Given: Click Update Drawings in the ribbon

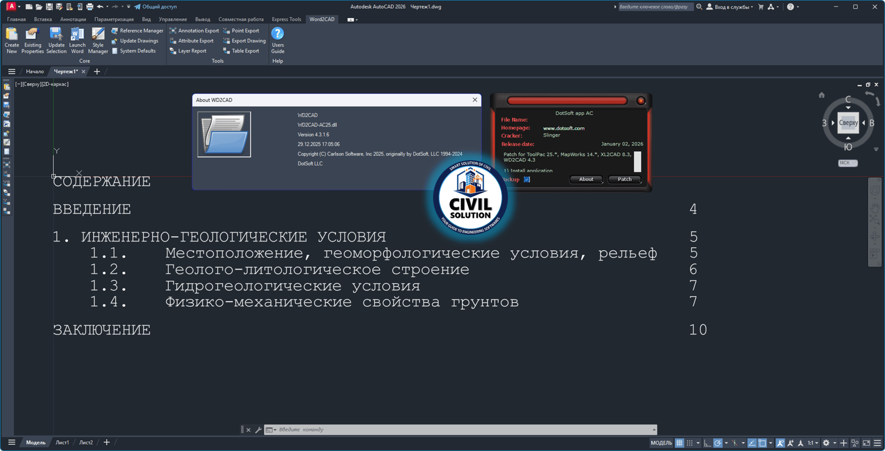Looking at the screenshot, I should [135, 41].
